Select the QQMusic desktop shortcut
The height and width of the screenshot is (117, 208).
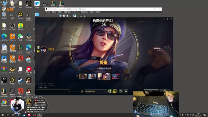pyautogui.click(x=21, y=26)
